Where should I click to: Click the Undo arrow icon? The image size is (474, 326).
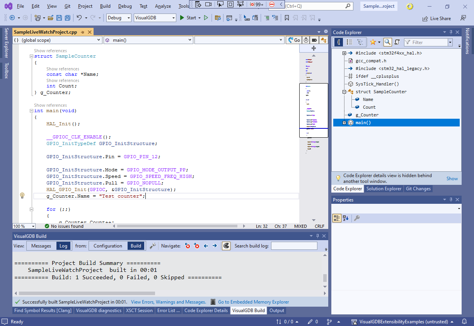click(79, 18)
